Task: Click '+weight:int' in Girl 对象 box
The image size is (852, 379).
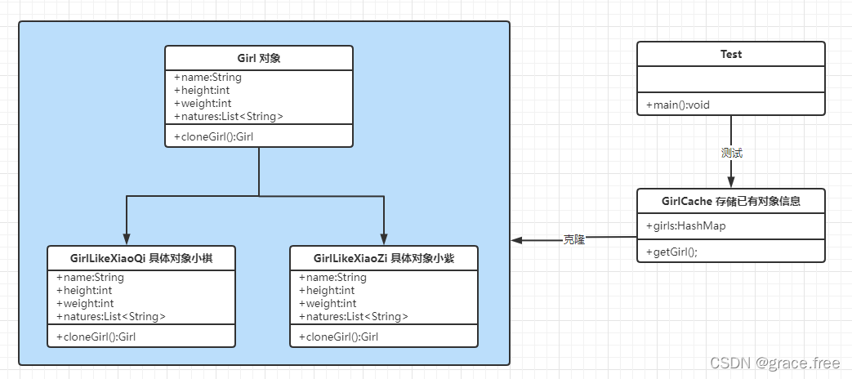Action: [x=203, y=103]
